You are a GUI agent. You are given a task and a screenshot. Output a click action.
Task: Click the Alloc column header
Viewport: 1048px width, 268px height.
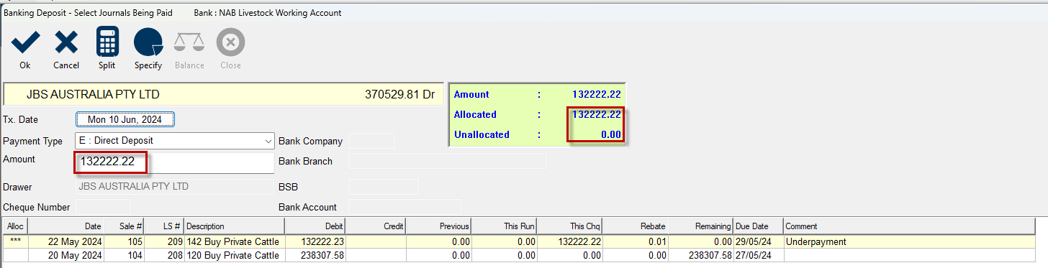14,226
